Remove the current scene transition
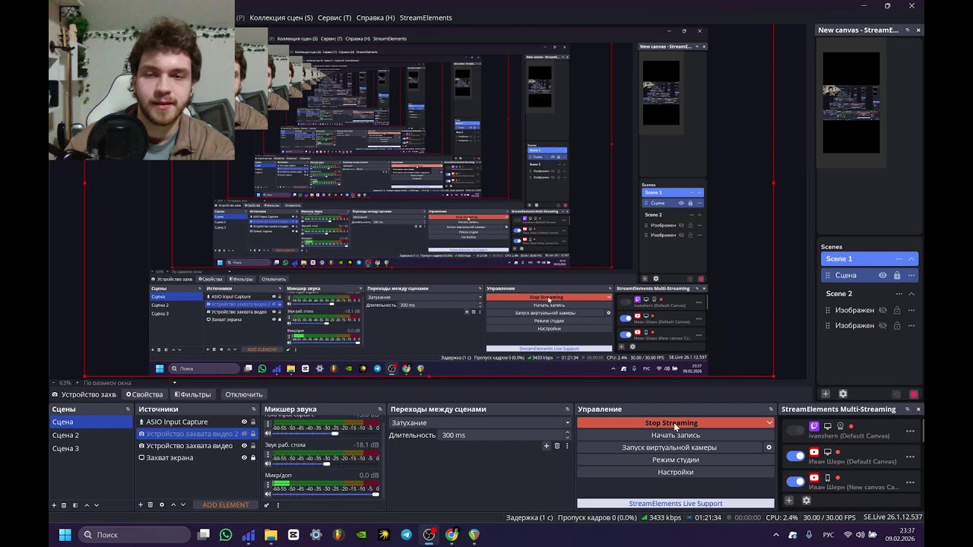Screen dimensions: 973x547 click(556, 446)
